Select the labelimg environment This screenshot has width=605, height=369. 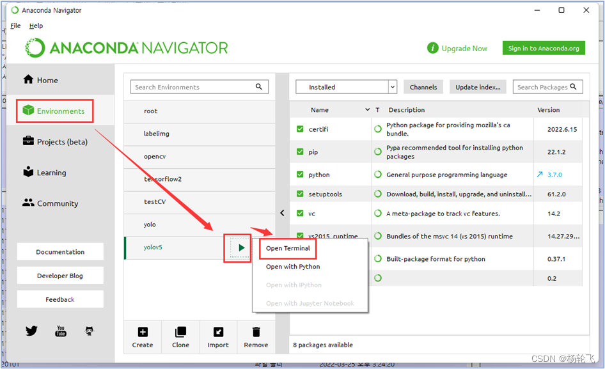(200, 134)
